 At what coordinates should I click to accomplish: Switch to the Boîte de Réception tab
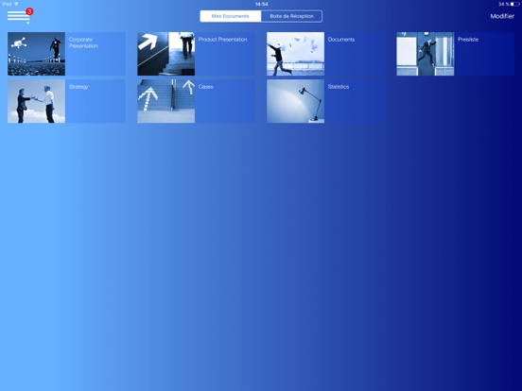pos(291,16)
